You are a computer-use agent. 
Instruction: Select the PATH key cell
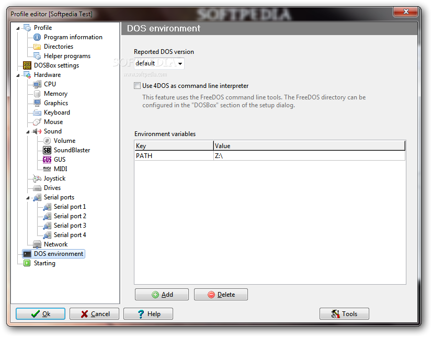pyautogui.click(x=174, y=156)
